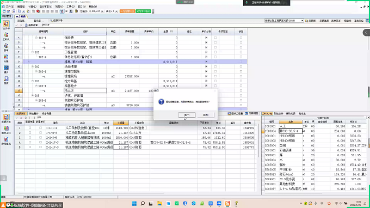This screenshot has height=208, width=370.
Task: Open the 费率 sidebar icon
Action: pos(6,47)
